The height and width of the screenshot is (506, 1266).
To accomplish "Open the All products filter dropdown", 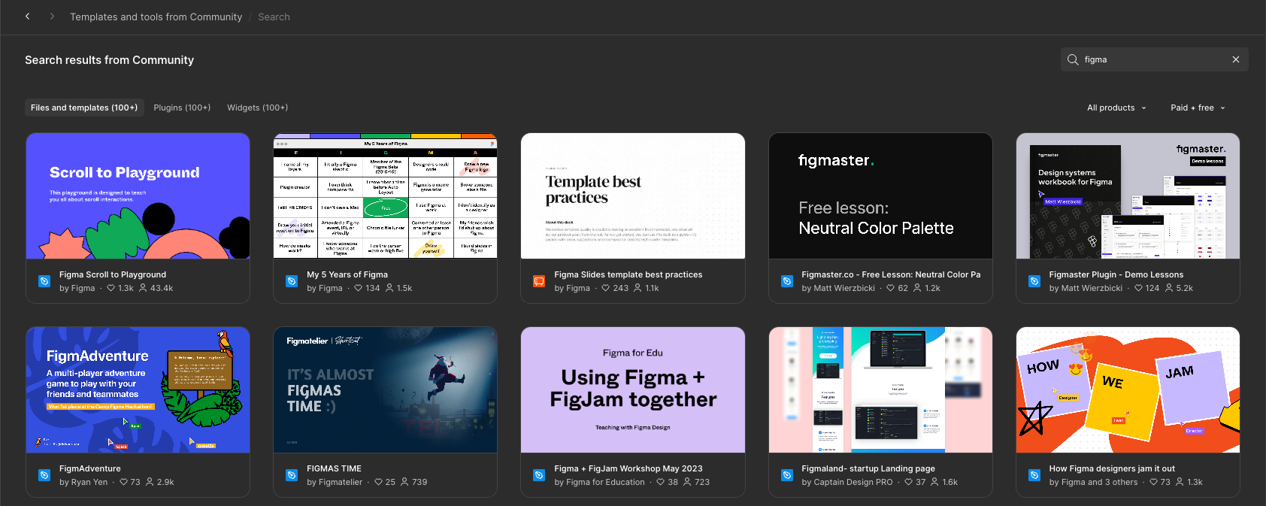I will [1116, 108].
